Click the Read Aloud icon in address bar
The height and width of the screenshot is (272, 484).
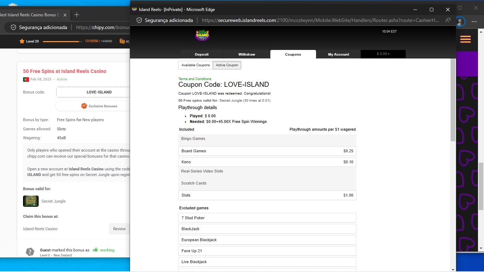click(448, 20)
